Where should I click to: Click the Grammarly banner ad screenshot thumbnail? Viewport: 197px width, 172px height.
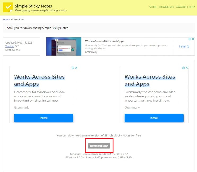[64, 46]
